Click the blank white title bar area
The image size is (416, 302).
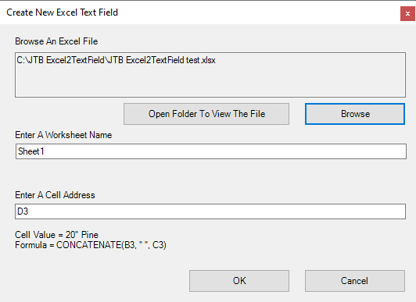click(257, 12)
